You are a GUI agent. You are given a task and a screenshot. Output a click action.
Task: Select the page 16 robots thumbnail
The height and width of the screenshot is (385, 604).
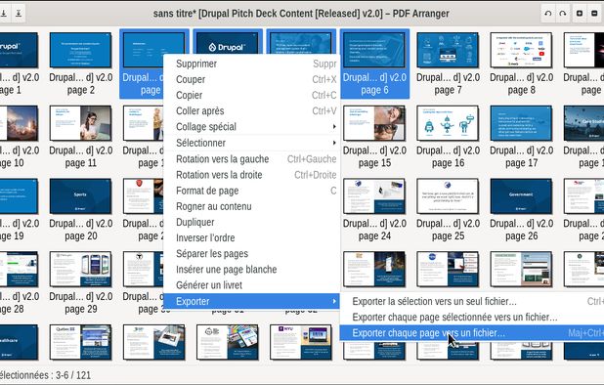click(x=448, y=123)
